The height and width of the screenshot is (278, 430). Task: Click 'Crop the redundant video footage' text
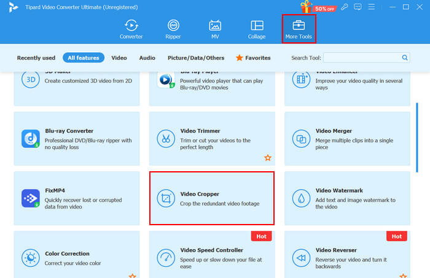pyautogui.click(x=220, y=204)
